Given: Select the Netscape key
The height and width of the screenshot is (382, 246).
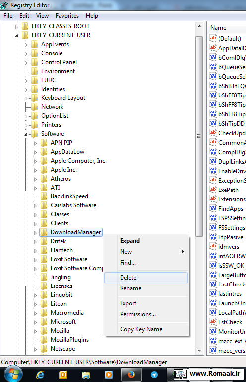Looking at the screenshot, I should coord(62,349).
